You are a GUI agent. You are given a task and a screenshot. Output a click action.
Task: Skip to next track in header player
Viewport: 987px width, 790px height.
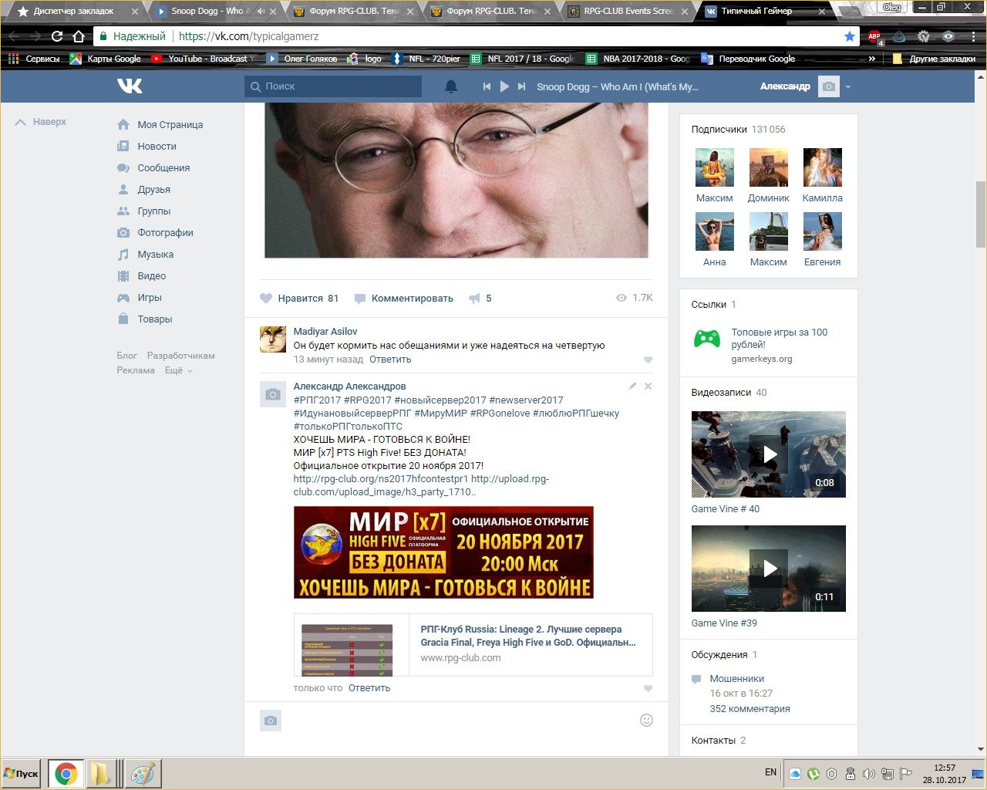pos(522,86)
